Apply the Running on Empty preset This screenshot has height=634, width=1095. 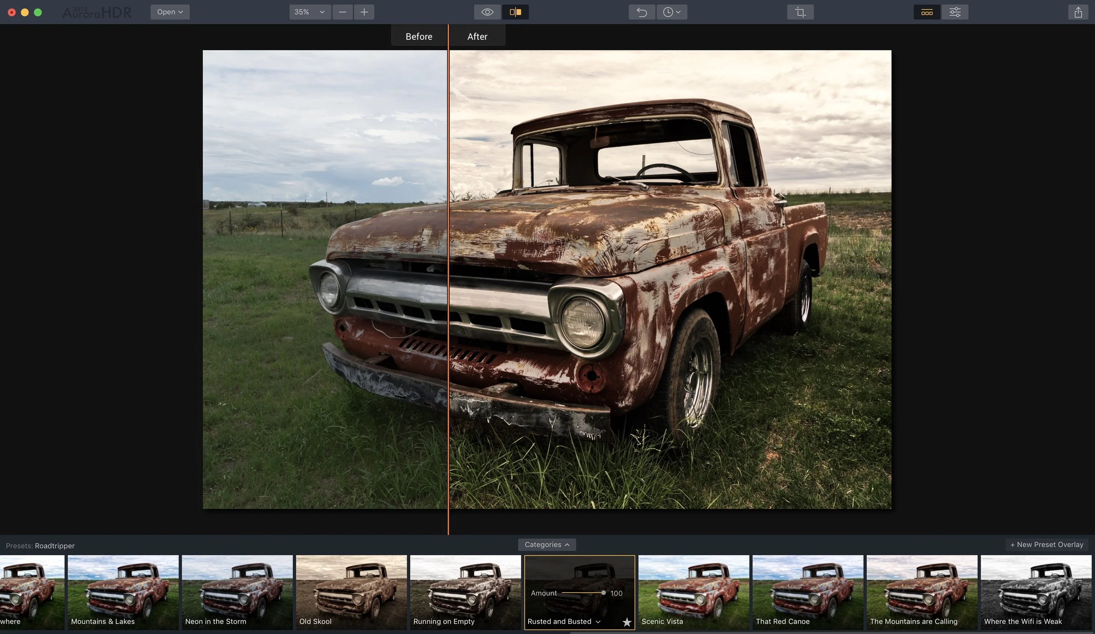[466, 592]
